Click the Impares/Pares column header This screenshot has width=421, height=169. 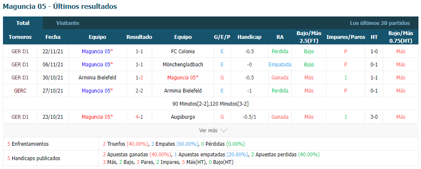click(x=346, y=37)
